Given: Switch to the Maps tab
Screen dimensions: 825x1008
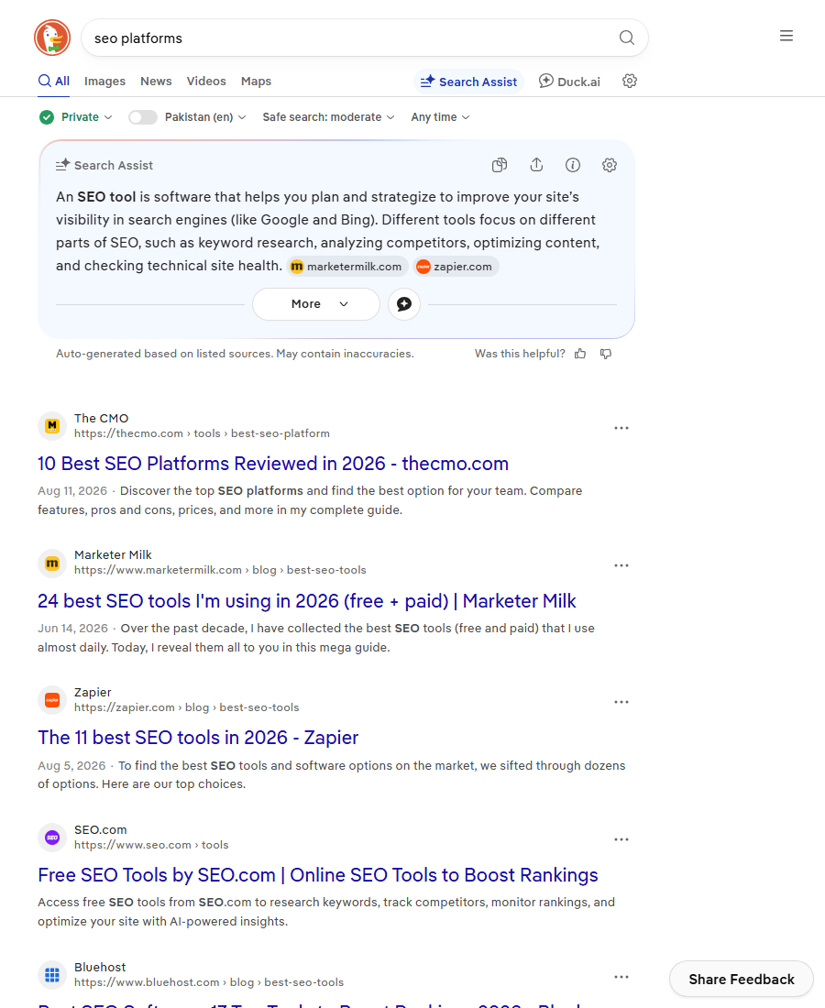Looking at the screenshot, I should [x=256, y=81].
